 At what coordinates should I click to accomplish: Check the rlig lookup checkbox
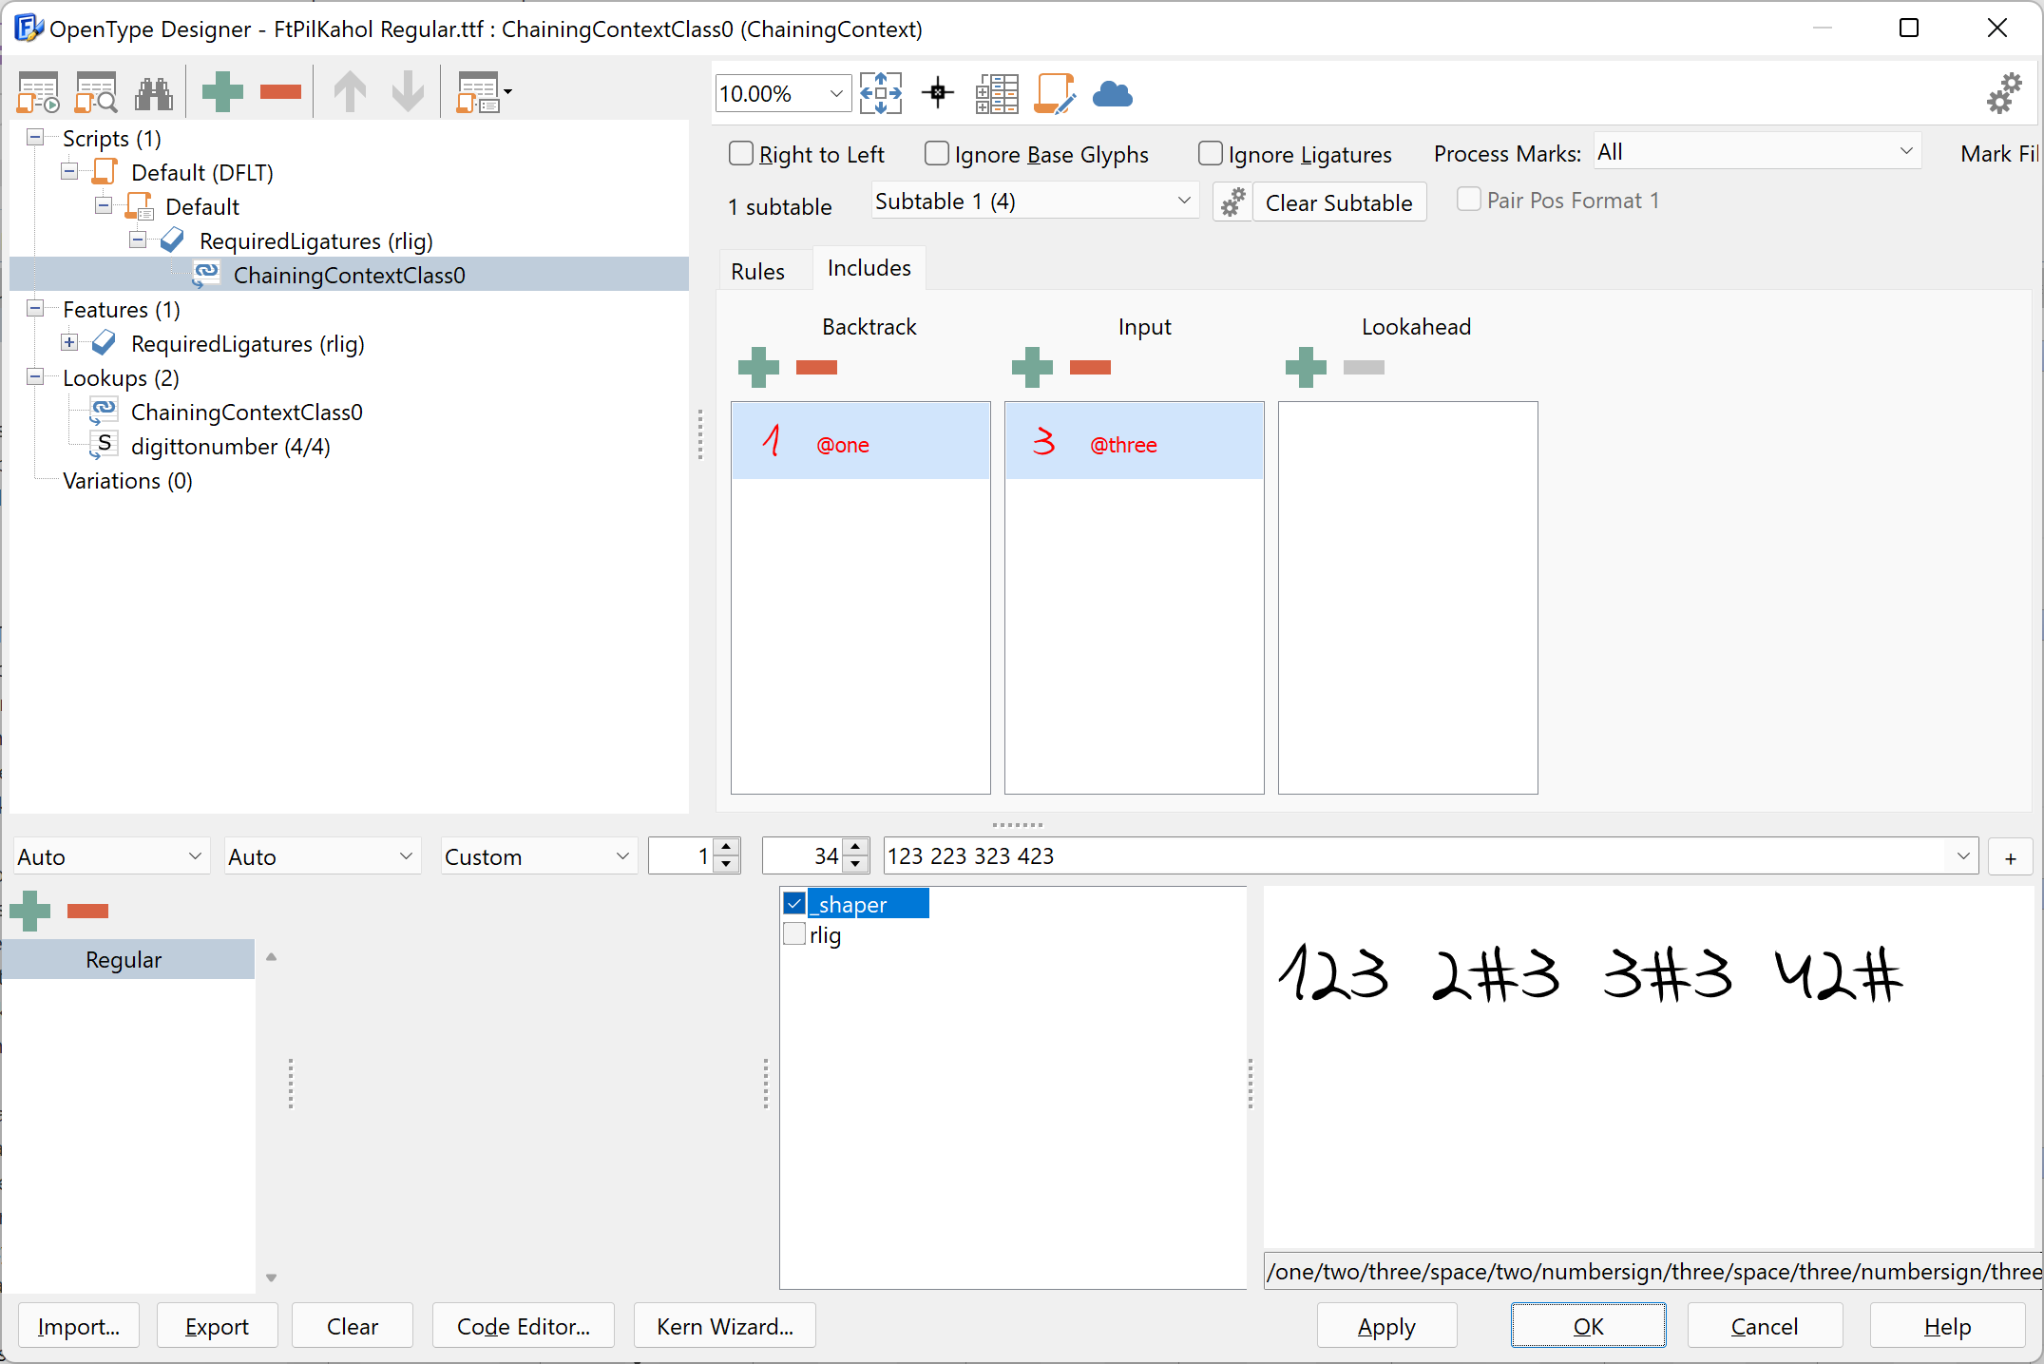tap(793, 933)
